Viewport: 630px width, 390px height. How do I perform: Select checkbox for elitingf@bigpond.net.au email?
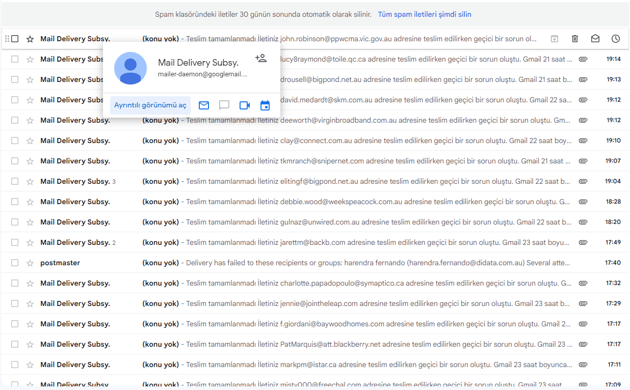pos(15,181)
